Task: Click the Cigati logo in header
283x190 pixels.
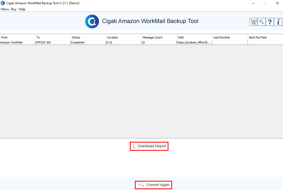Action: pos(92,21)
